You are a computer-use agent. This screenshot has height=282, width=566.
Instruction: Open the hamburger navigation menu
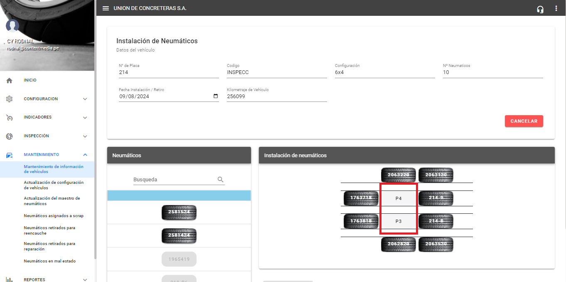[106, 8]
